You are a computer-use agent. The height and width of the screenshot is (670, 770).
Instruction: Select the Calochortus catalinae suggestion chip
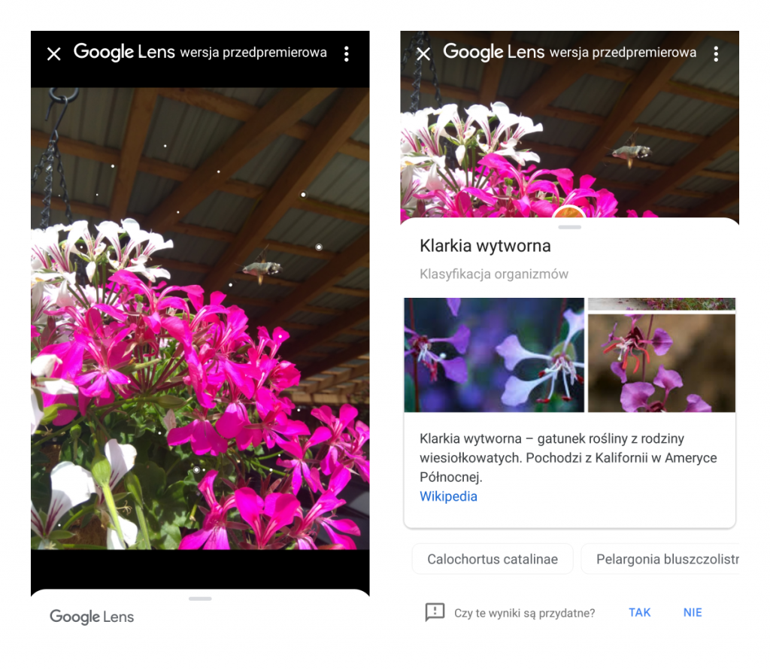click(x=492, y=559)
